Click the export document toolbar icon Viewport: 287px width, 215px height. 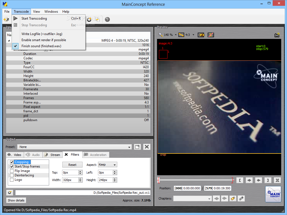pyautogui.click(x=98, y=19)
